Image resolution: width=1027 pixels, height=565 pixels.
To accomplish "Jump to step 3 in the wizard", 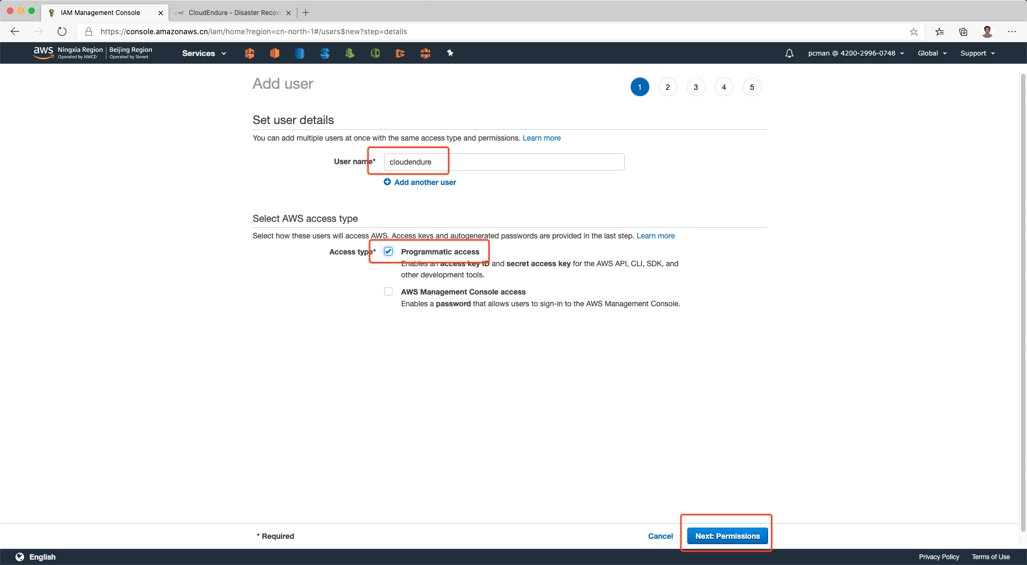I will (x=695, y=87).
